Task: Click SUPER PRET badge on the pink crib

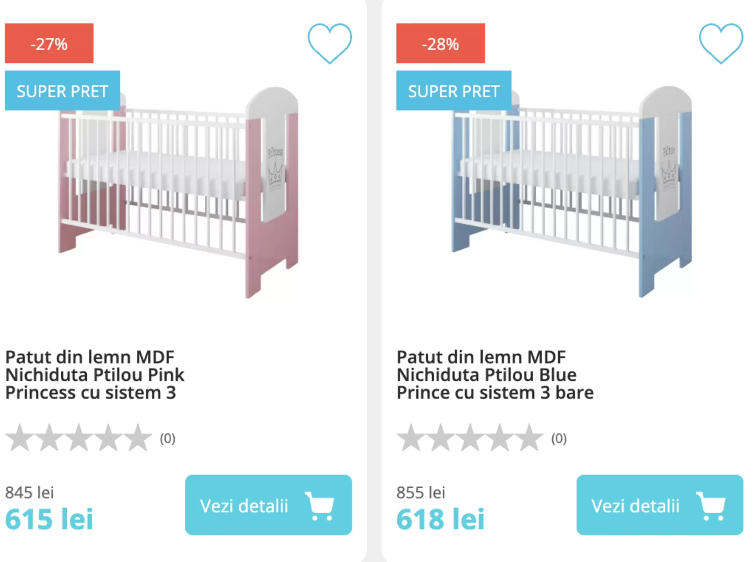Action: coord(62,91)
